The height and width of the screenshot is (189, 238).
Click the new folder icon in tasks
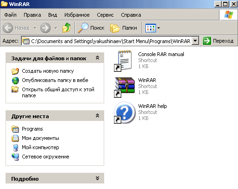[15, 71]
